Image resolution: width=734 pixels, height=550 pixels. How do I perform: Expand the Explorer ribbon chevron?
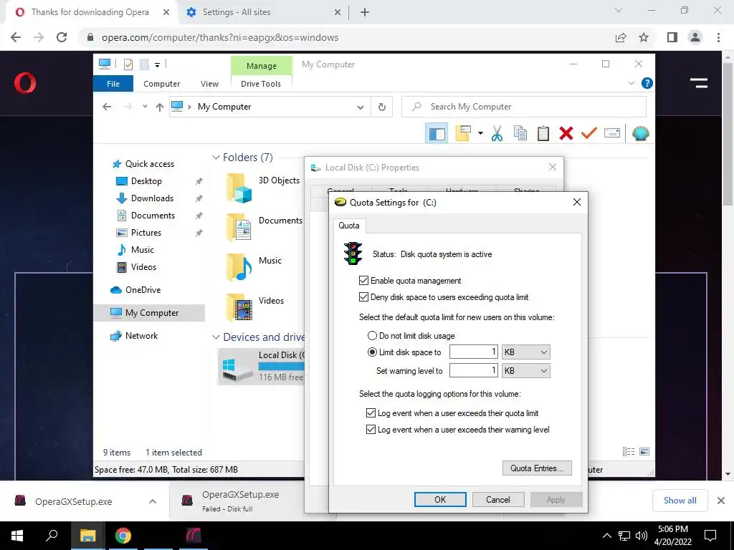[631, 83]
